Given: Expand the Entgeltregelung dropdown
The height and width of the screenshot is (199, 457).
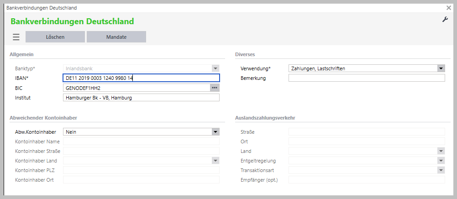Looking at the screenshot, I should tap(441, 161).
